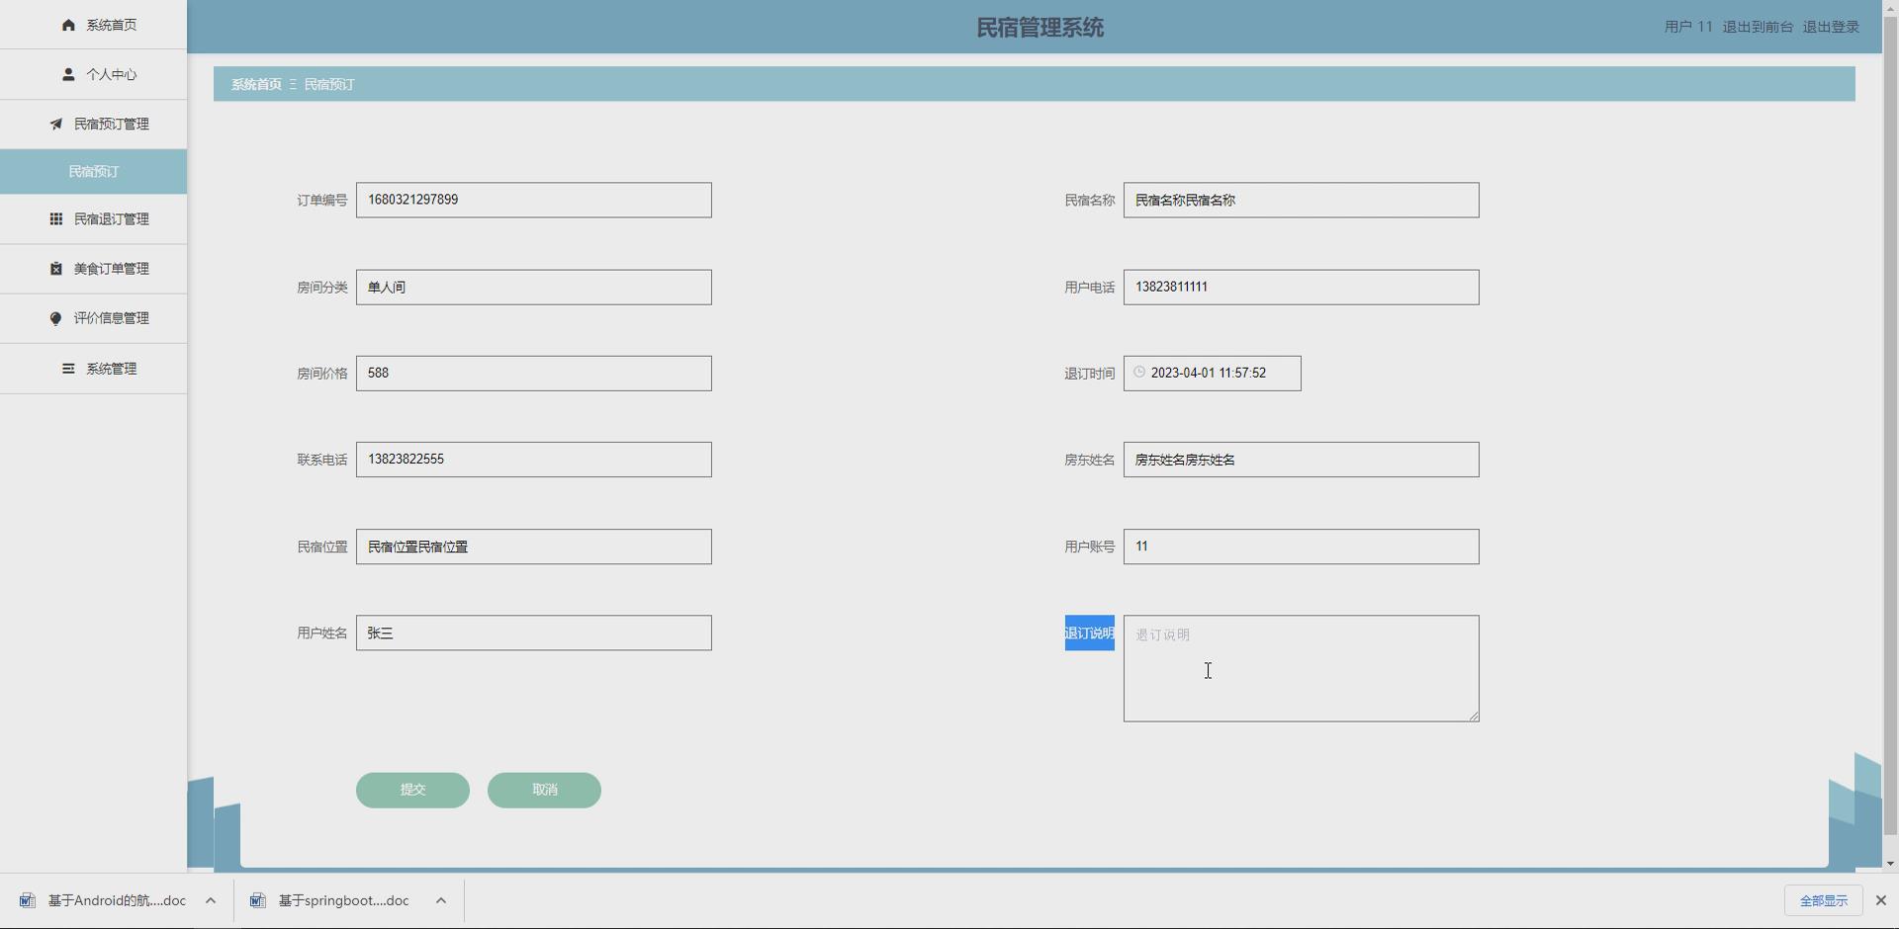The width and height of the screenshot is (1899, 929).
Task: Open the 美食订单管理 menu
Action: (93, 269)
